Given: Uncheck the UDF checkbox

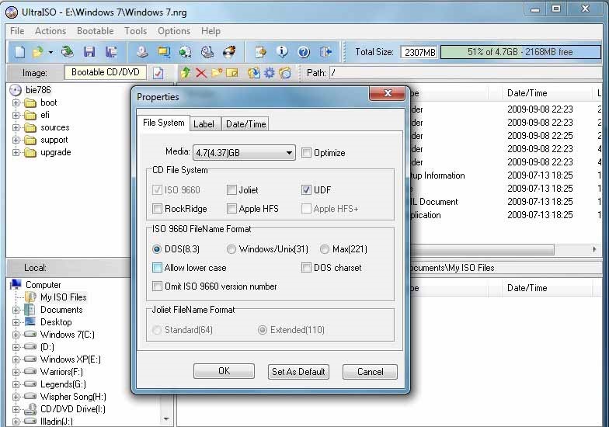Looking at the screenshot, I should point(306,189).
